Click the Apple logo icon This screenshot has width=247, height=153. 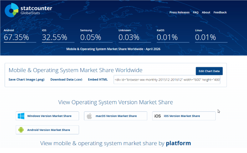click(89, 116)
